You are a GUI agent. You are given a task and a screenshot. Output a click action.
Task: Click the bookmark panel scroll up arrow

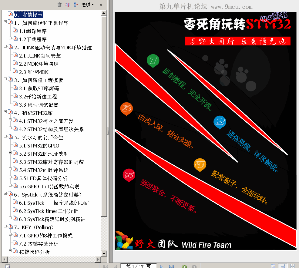[x=104, y=13]
